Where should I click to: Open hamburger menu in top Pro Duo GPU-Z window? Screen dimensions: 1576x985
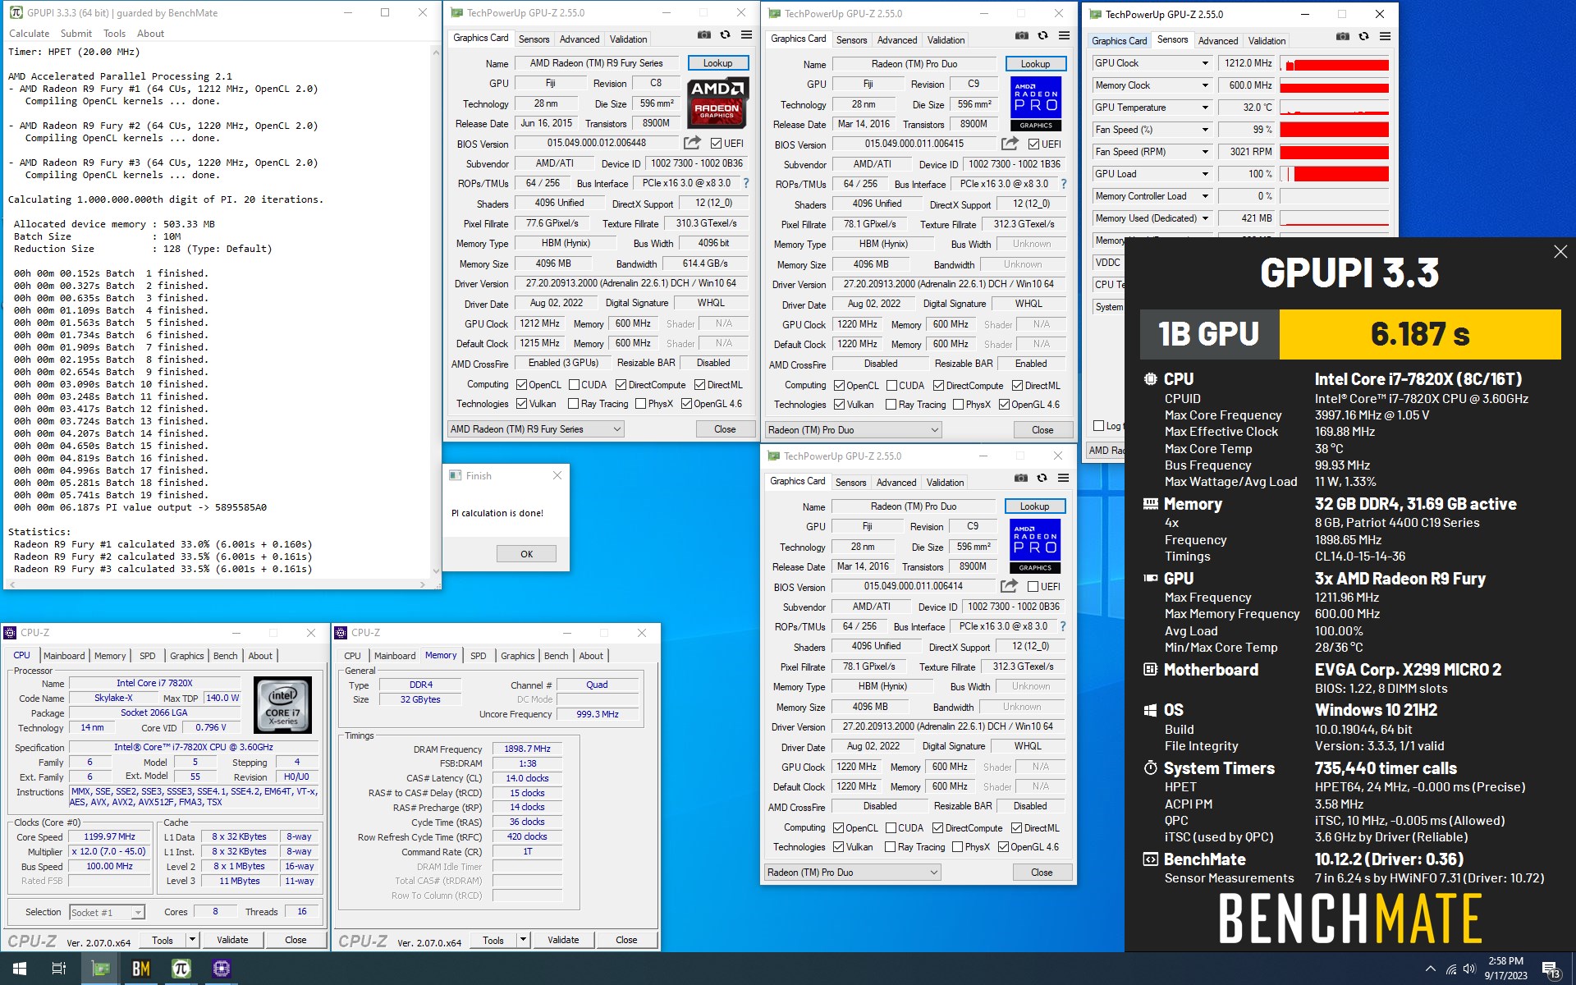point(1064,36)
